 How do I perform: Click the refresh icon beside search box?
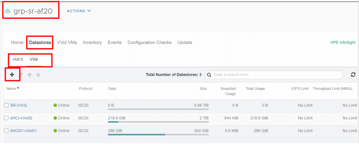(x=353, y=75)
